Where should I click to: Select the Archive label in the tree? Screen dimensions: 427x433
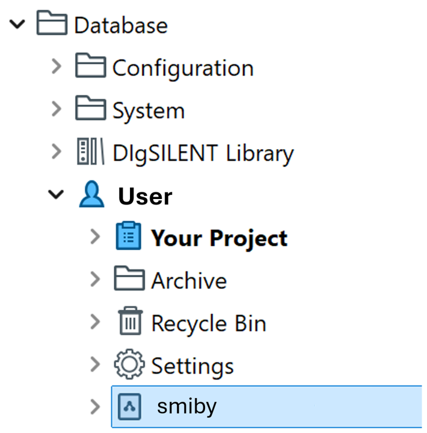point(189,281)
